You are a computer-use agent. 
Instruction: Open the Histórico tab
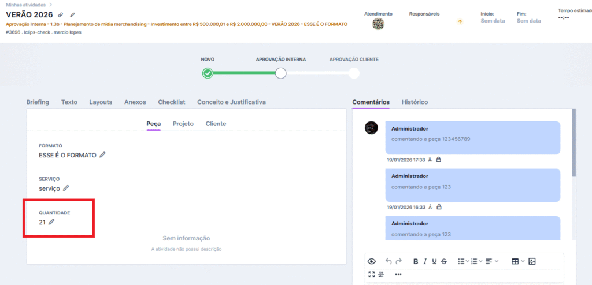click(415, 102)
